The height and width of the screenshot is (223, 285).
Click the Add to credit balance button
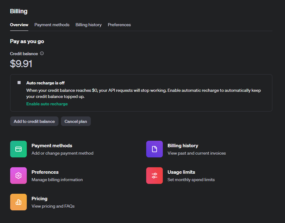34,121
